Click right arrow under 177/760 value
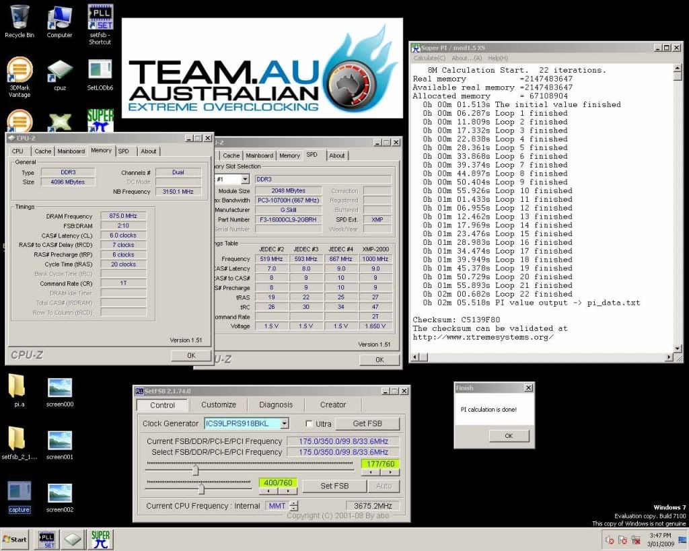This screenshot has height=551, width=689. click(390, 472)
